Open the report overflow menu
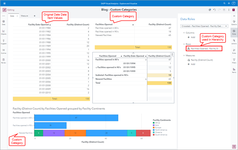This screenshot has width=238, height=150. (x=229, y=10)
